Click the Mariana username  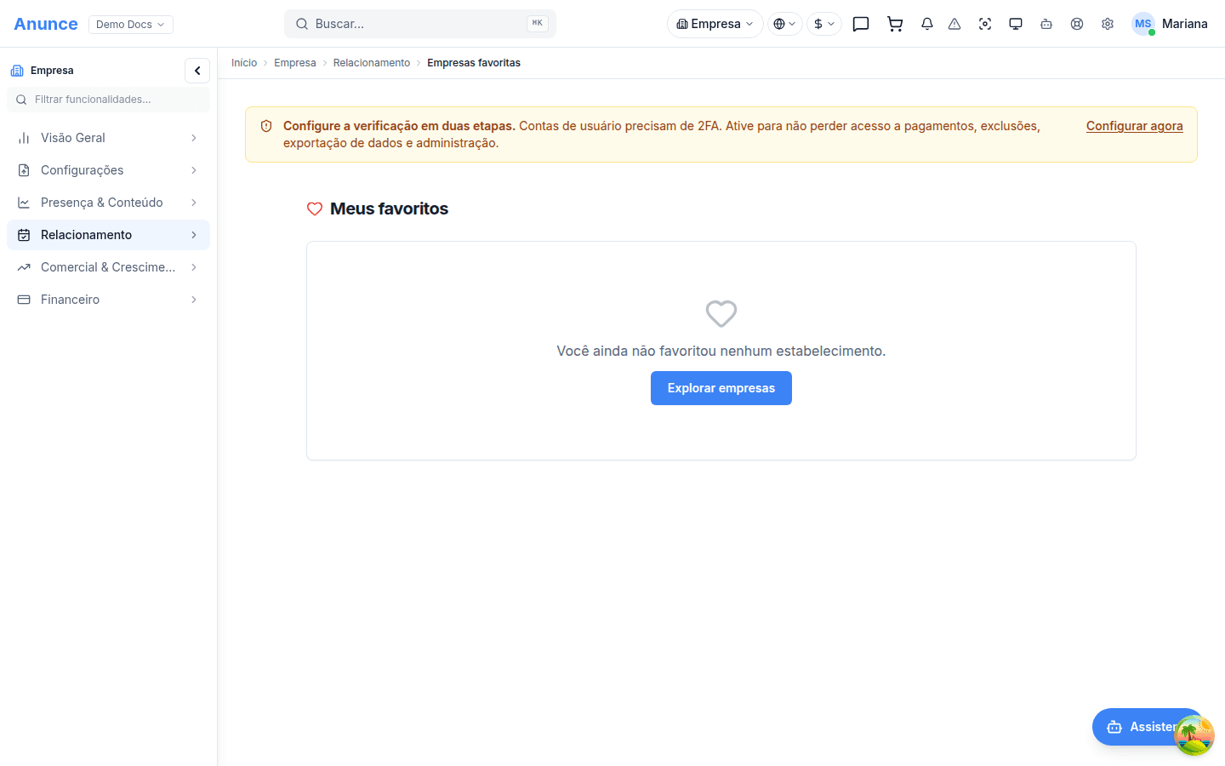click(1185, 24)
